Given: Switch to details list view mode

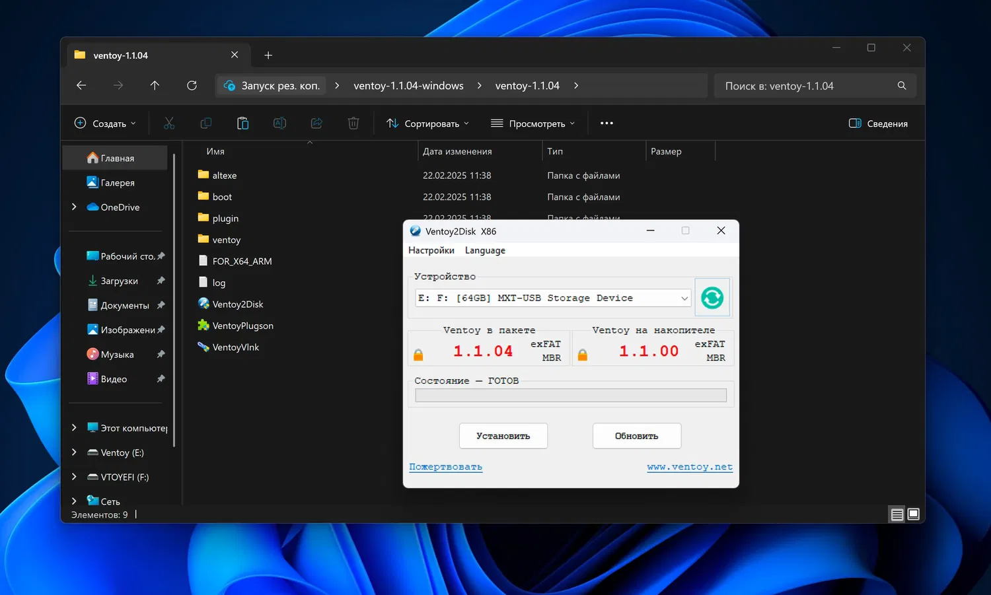Looking at the screenshot, I should click(x=897, y=514).
